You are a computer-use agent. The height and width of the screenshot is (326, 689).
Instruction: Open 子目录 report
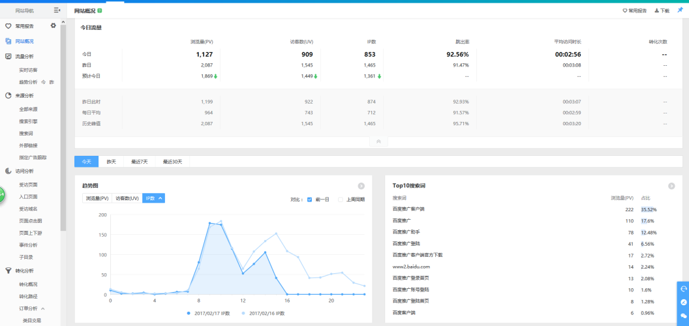click(x=26, y=257)
